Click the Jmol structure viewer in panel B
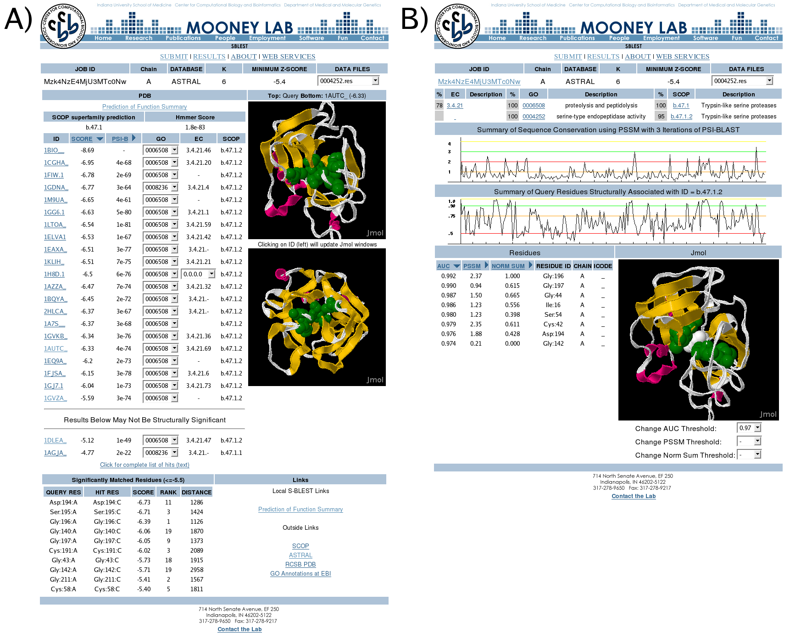 (x=698, y=340)
